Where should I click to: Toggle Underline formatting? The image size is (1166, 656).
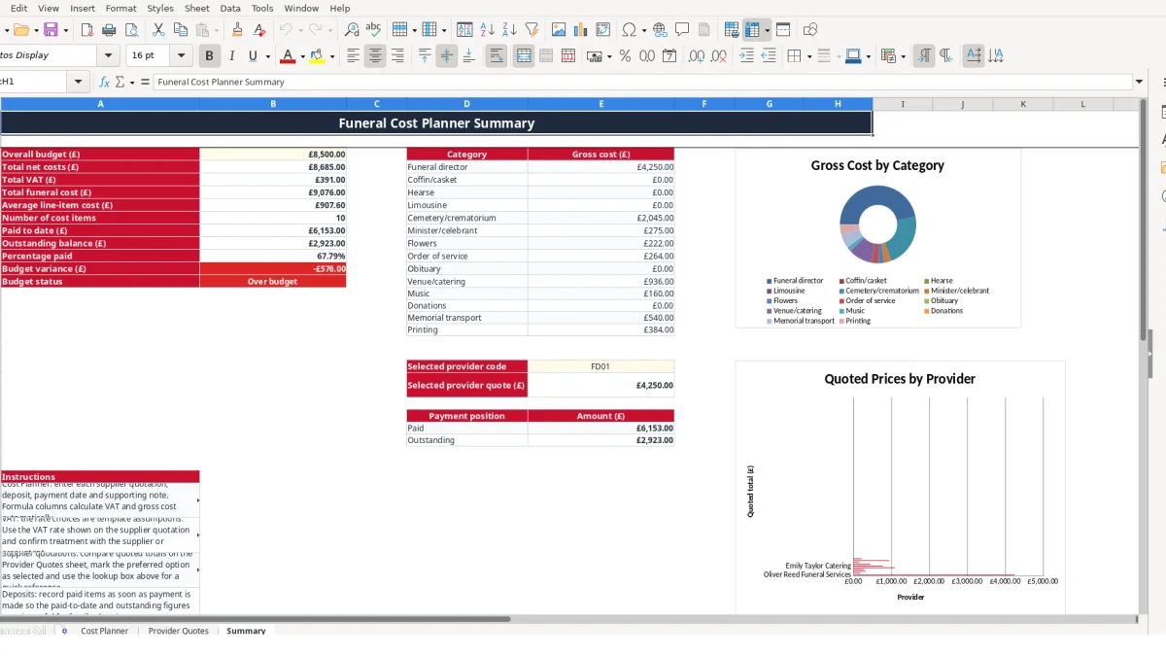click(x=254, y=56)
